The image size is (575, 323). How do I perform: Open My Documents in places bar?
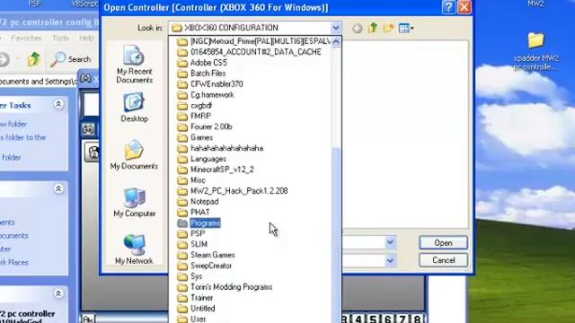134,154
